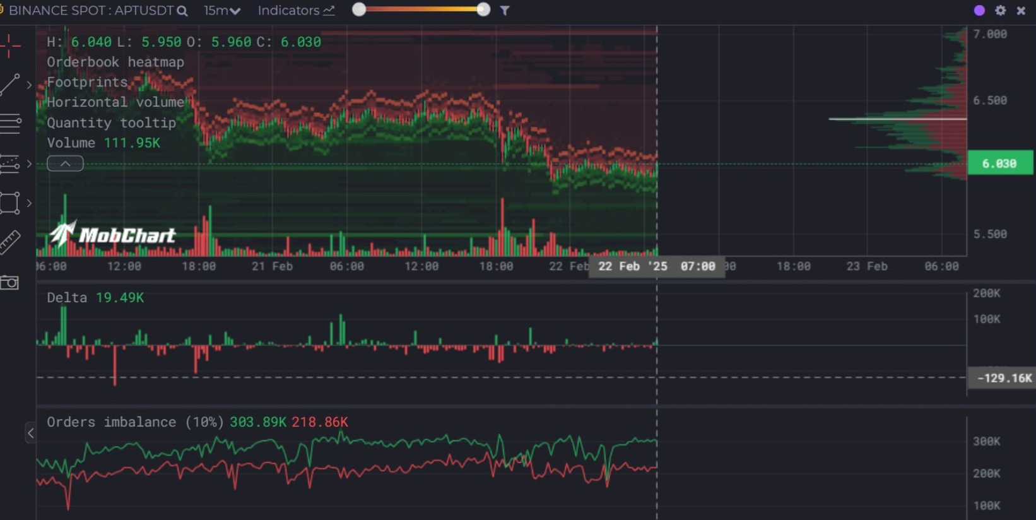This screenshot has height=520, width=1036.
Task: Click the Horizontal volume indicator label
Action: 115,102
